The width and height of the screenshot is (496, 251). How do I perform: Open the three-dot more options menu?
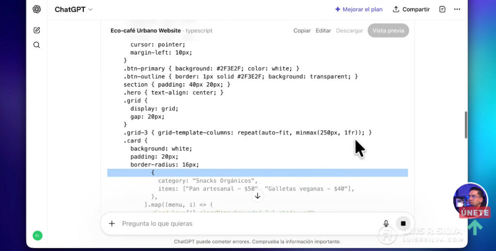coord(457,10)
